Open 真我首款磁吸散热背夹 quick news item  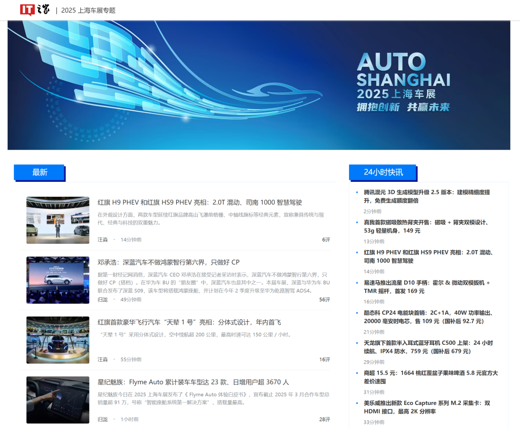point(427,227)
